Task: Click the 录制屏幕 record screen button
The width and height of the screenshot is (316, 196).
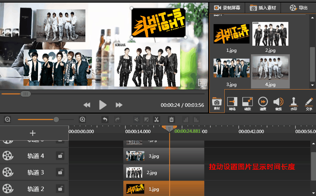Action: point(227,8)
